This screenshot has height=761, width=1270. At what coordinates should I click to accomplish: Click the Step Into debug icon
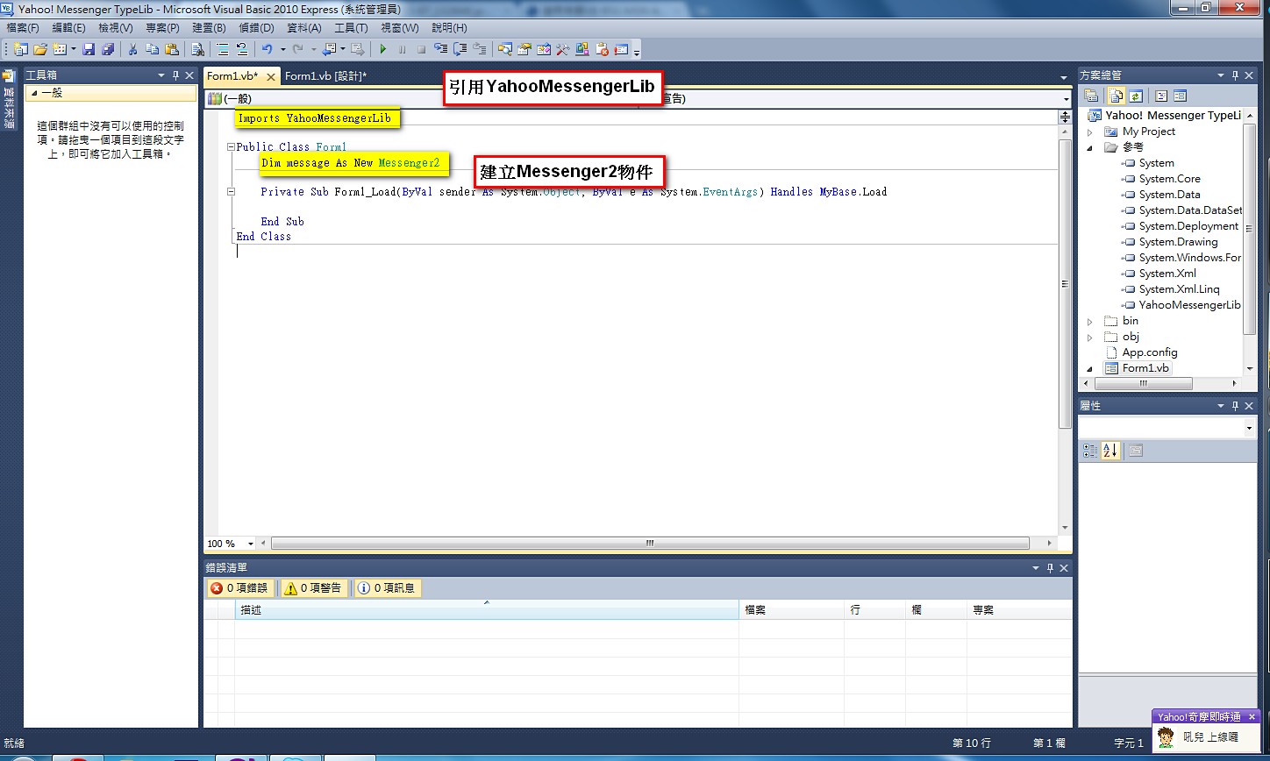click(440, 49)
